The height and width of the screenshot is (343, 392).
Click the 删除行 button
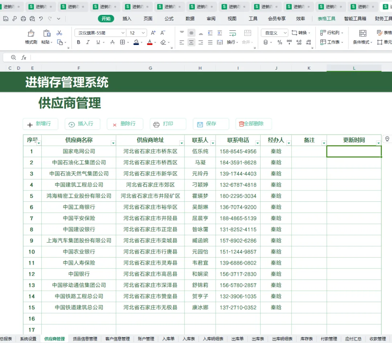(x=125, y=124)
